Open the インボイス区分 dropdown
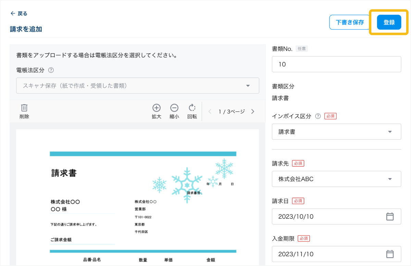This screenshot has height=266, width=411. [336, 132]
